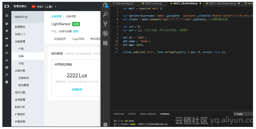Click the 'node .\MQTT_ClientPublish.js' terminal line

[141, 124]
